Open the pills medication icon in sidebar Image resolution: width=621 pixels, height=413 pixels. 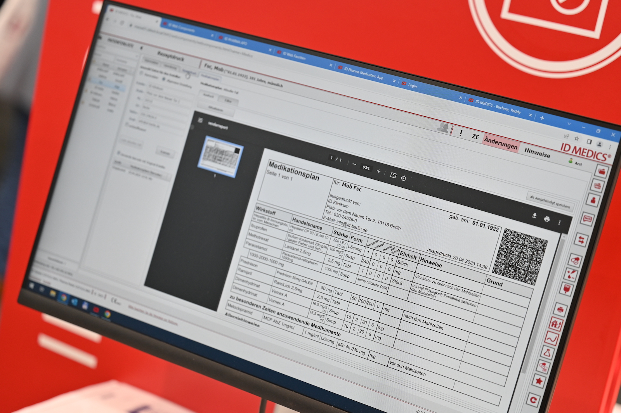[x=576, y=260]
